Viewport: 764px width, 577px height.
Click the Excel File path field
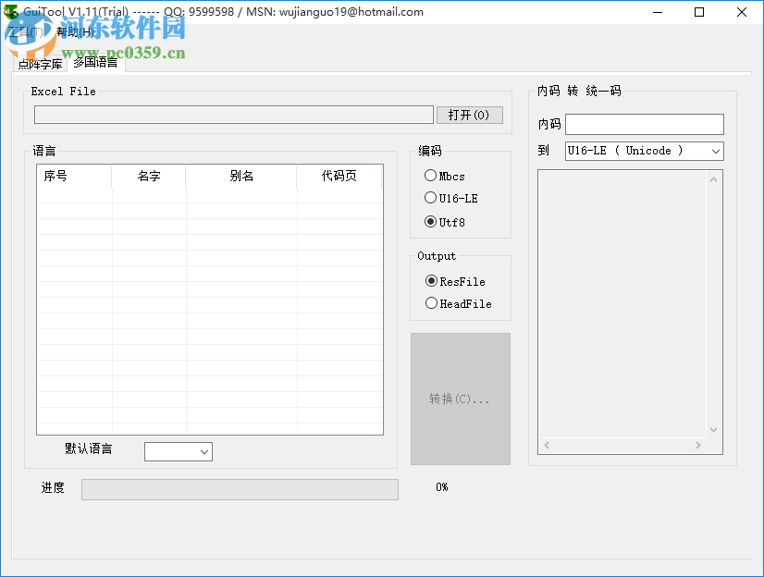coord(234,115)
